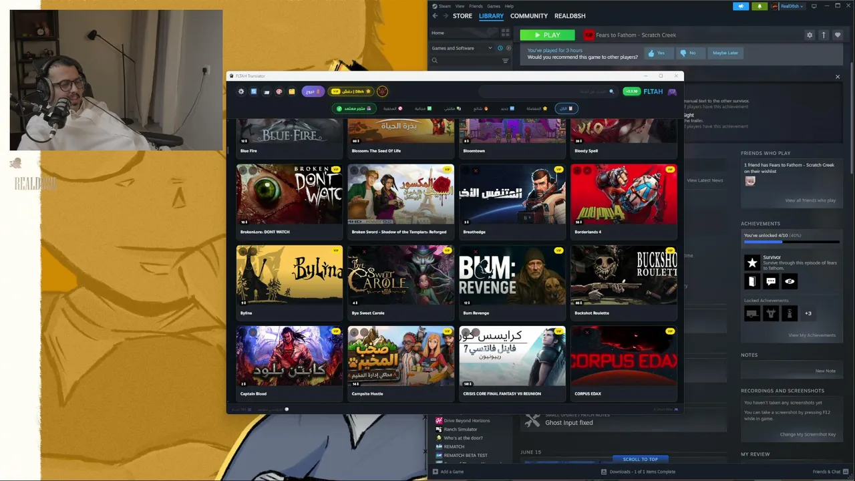Open the Friends menu in Steam
Screen dimensions: 855x481
(476, 6)
